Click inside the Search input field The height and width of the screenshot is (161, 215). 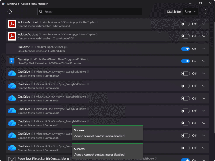90,12
